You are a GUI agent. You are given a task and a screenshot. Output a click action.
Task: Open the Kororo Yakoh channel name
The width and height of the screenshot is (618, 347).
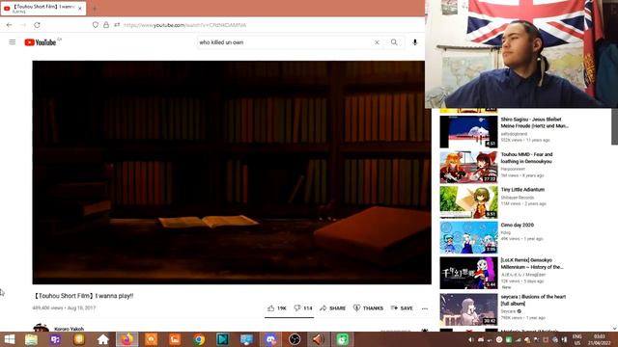tap(69, 329)
